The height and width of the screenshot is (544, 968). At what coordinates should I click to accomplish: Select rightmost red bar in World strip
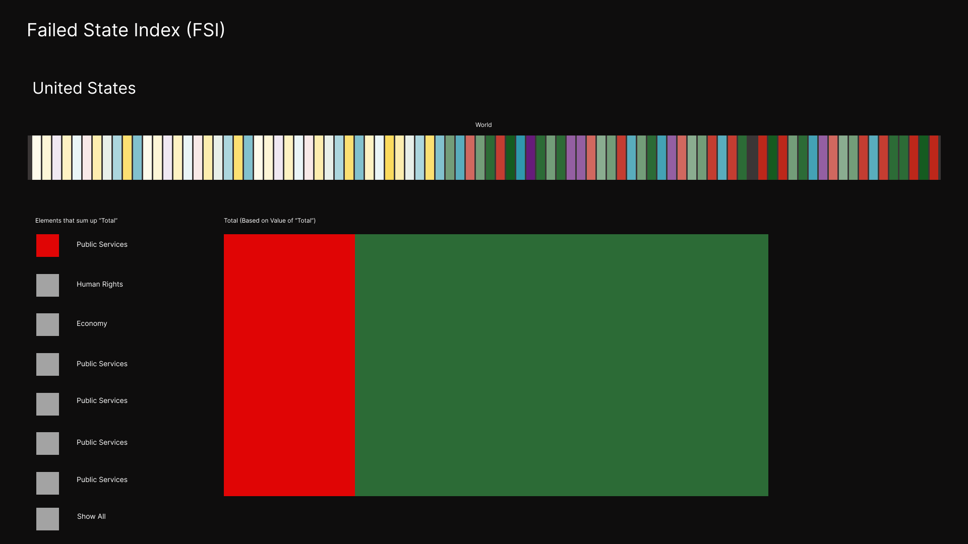(934, 158)
